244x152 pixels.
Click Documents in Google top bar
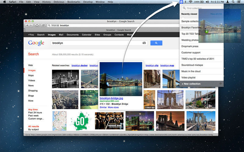pyautogui.click(x=73, y=35)
